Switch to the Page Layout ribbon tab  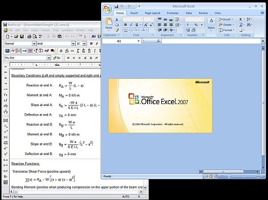coord(153,13)
